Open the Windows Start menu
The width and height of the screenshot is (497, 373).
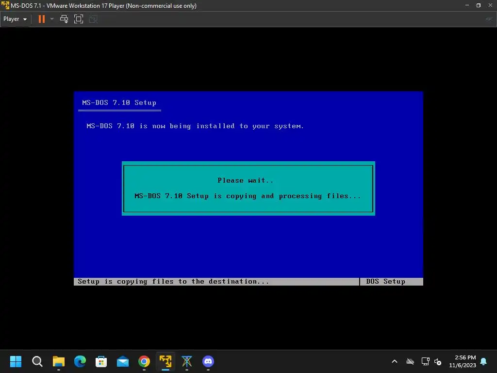point(16,361)
